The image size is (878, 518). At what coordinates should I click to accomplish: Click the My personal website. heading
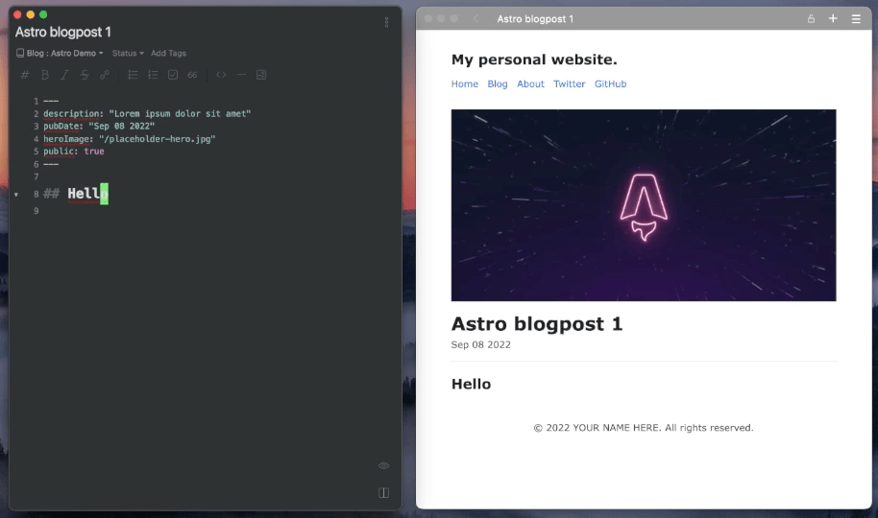[x=534, y=59]
